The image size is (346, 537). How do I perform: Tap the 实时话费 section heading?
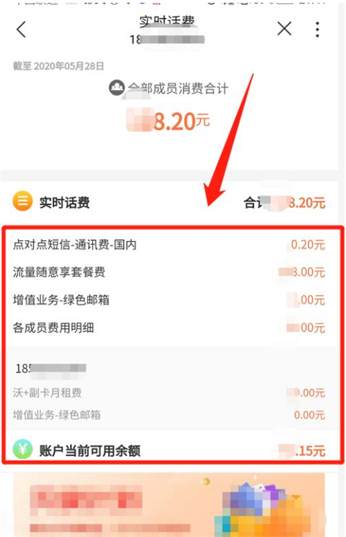pos(64,202)
